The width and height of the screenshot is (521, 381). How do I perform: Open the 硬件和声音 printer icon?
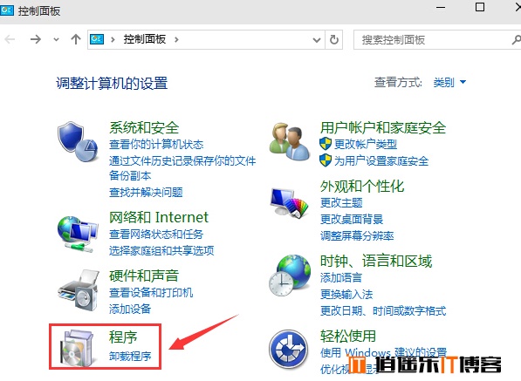(x=79, y=290)
